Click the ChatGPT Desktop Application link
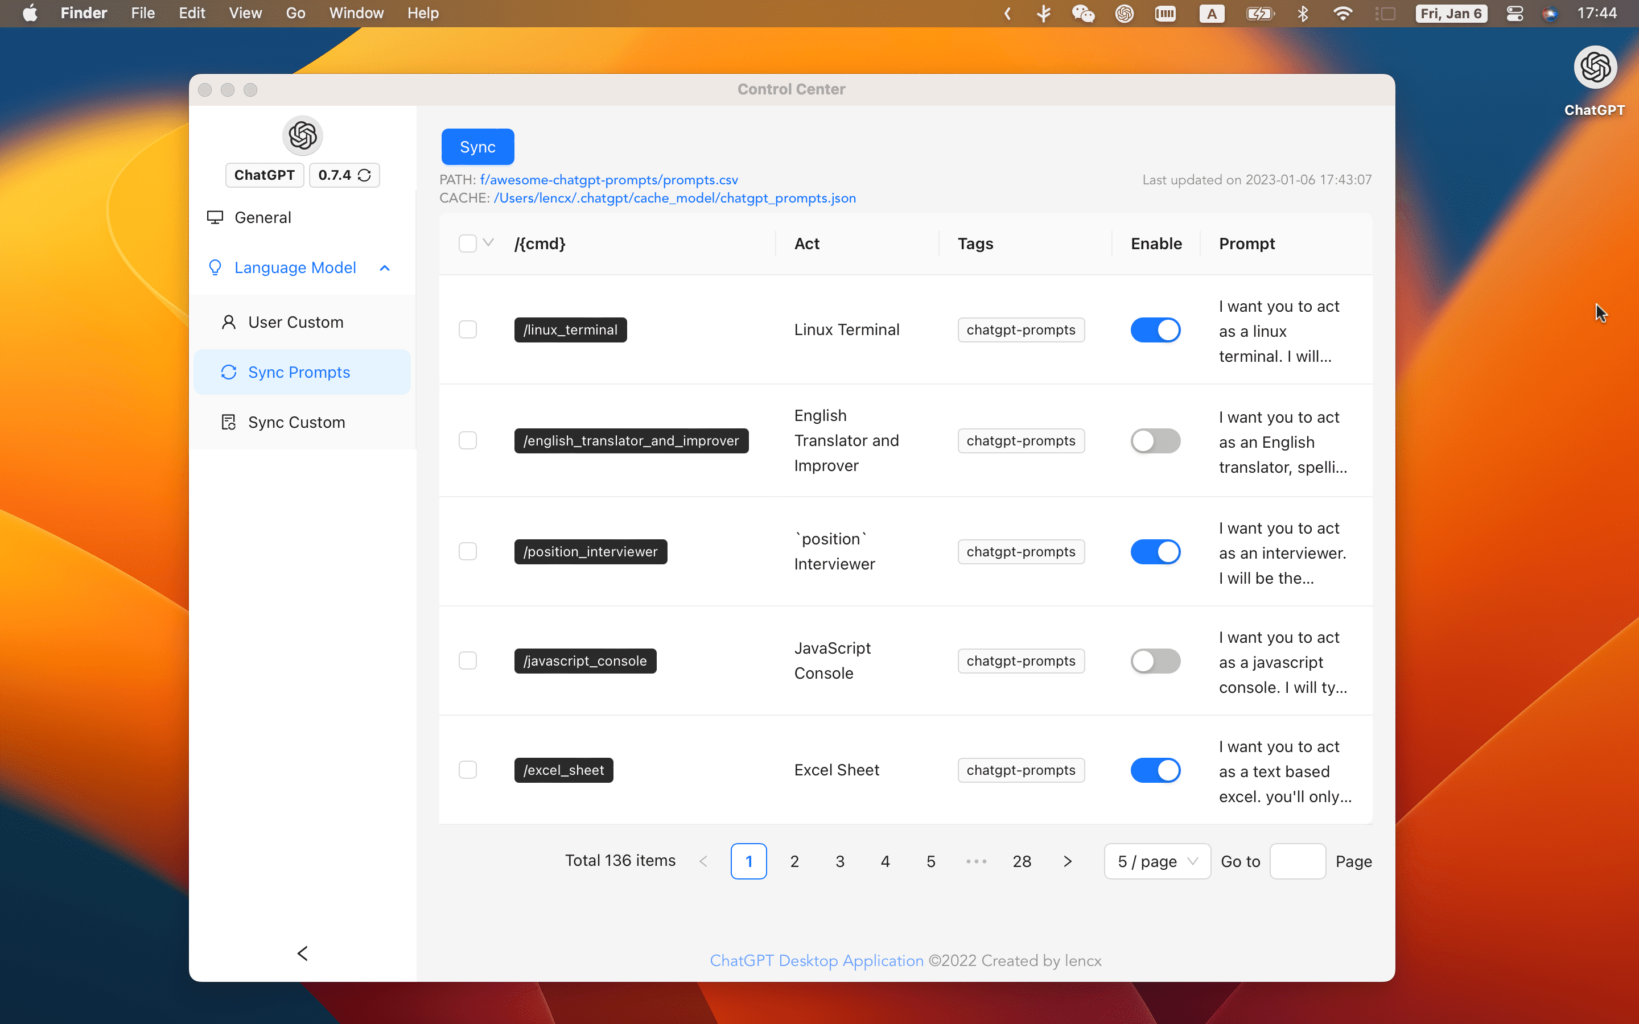This screenshot has width=1639, height=1024. [x=817, y=960]
